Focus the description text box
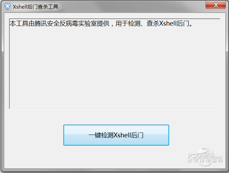This screenshot has height=173, width=229. click(x=114, y=64)
